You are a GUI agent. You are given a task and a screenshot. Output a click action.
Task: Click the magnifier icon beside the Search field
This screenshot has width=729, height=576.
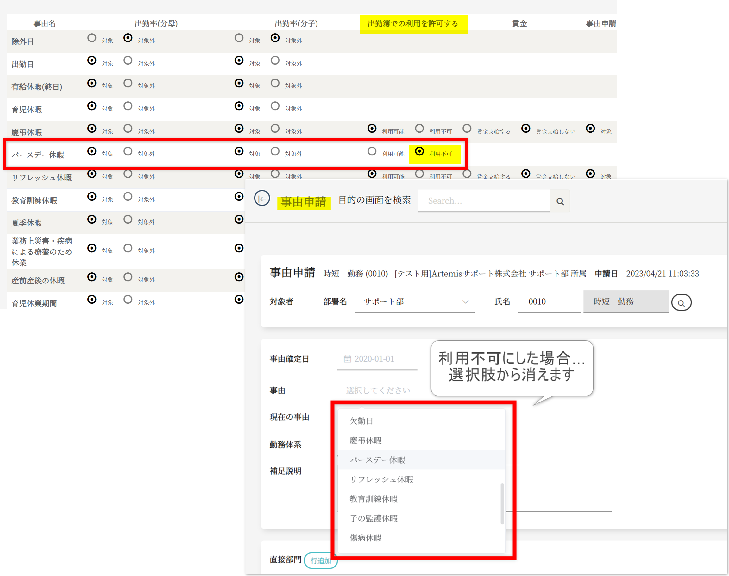coord(560,201)
